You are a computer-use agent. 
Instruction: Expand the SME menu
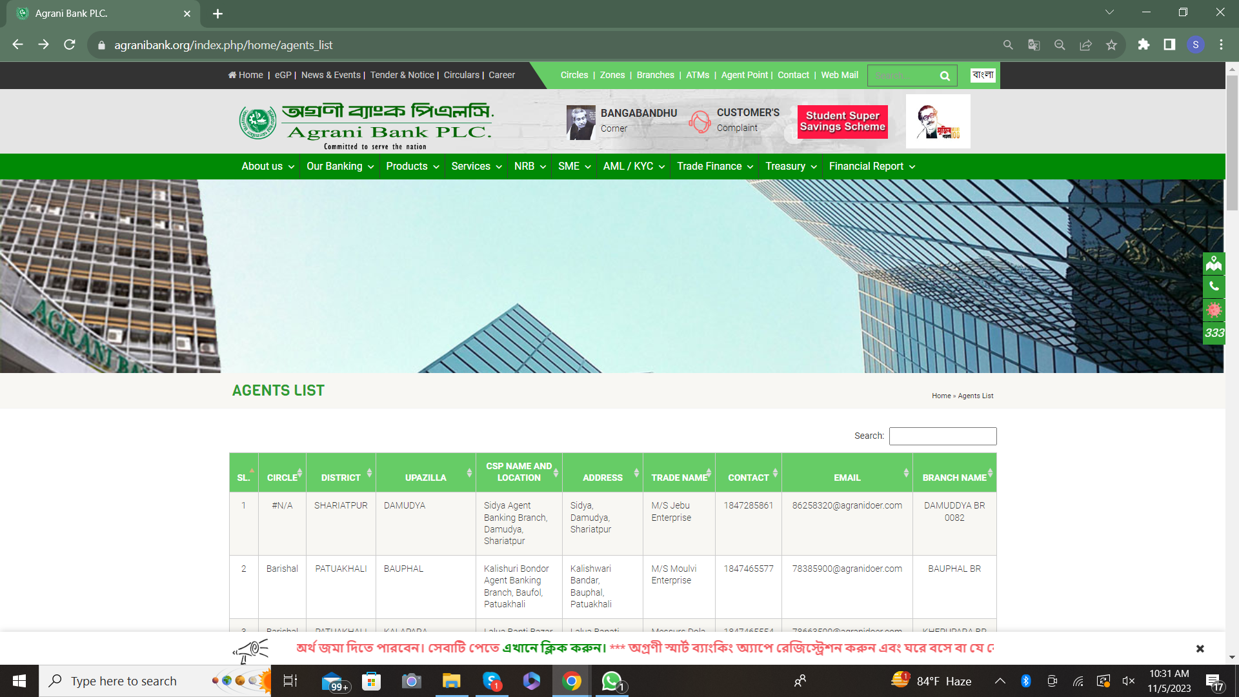(x=574, y=167)
